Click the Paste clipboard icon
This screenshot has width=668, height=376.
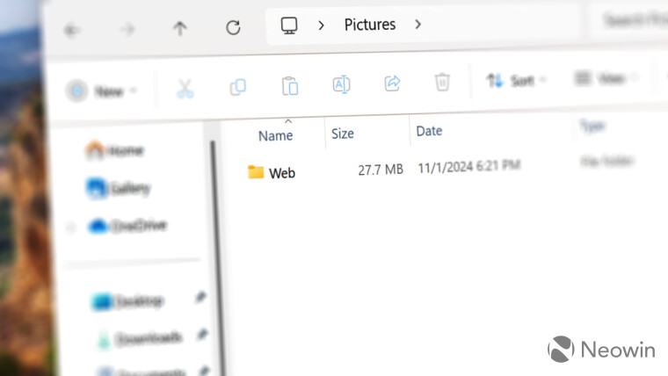point(289,85)
